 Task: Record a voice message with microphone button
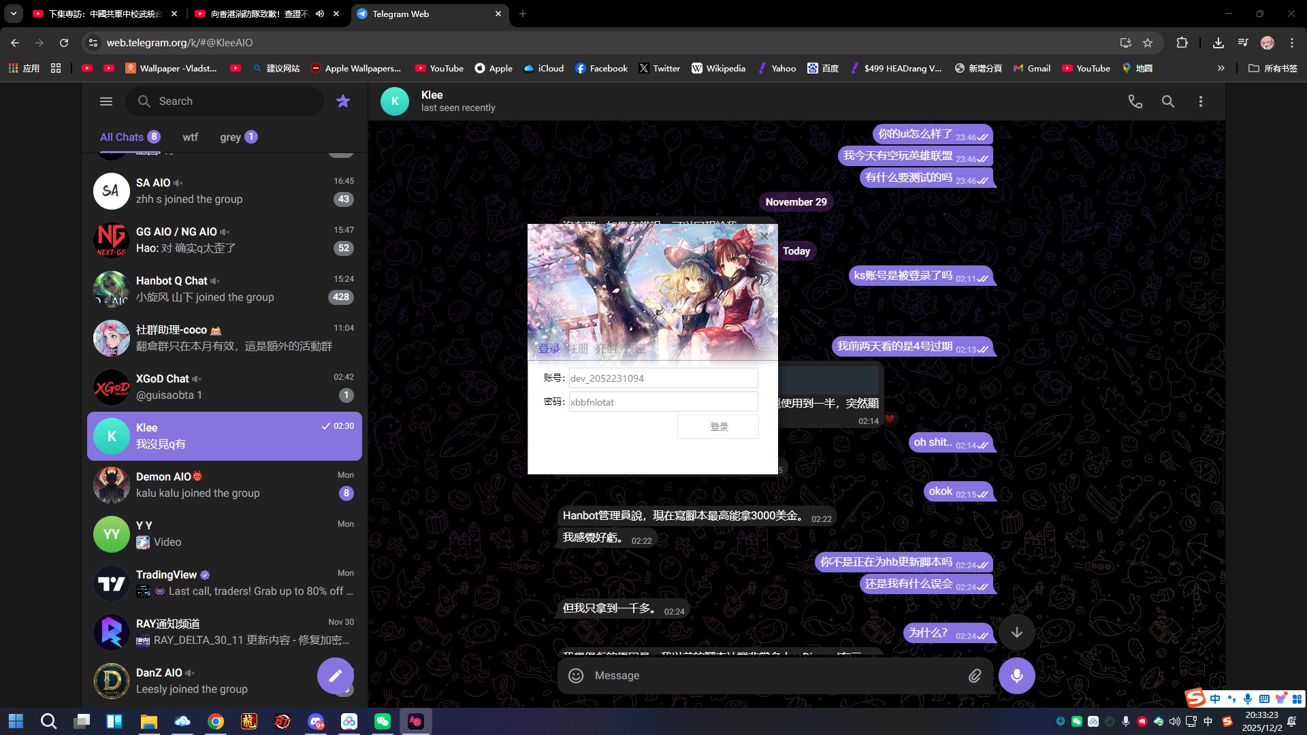[x=1016, y=675]
